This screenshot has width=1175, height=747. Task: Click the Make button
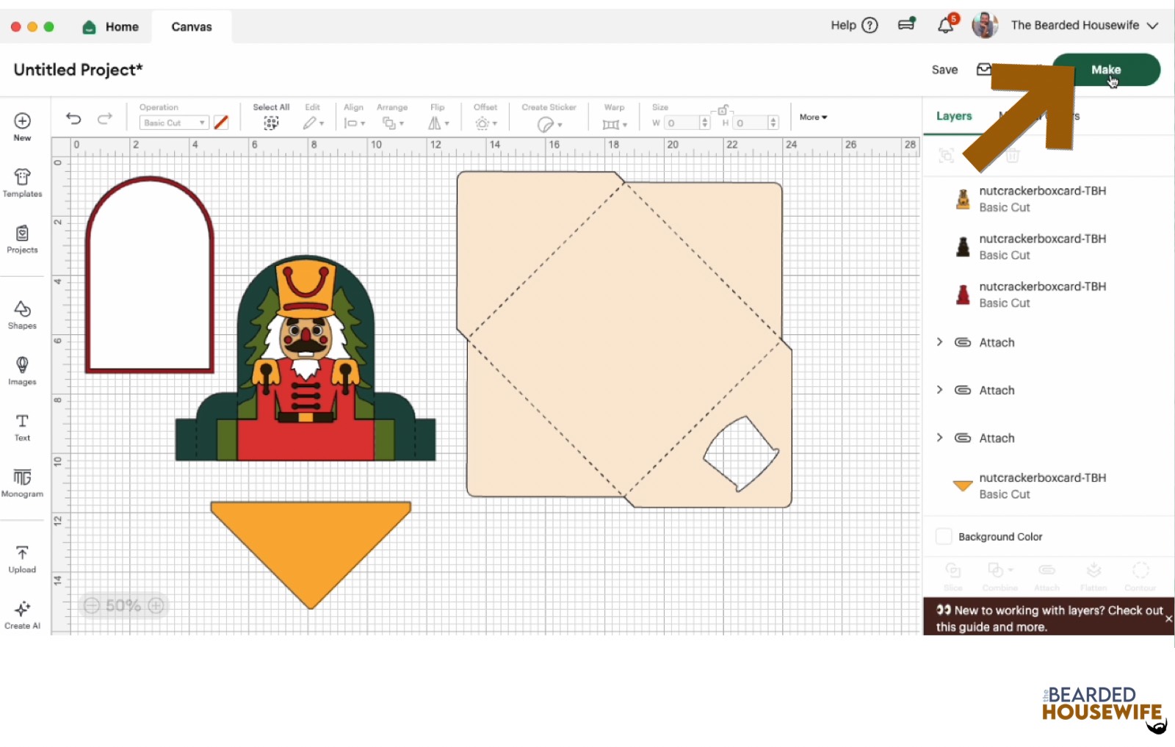1105,70
